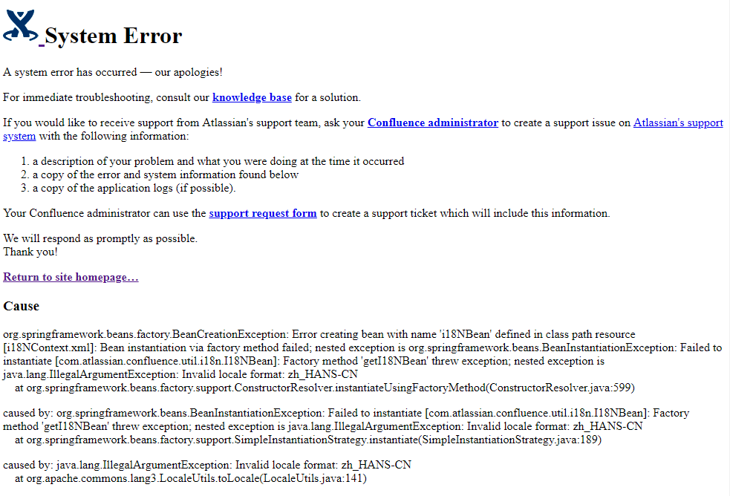Click the Cause heading
The height and width of the screenshot is (496, 730).
[x=21, y=306]
